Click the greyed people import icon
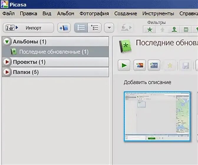 (126, 28)
